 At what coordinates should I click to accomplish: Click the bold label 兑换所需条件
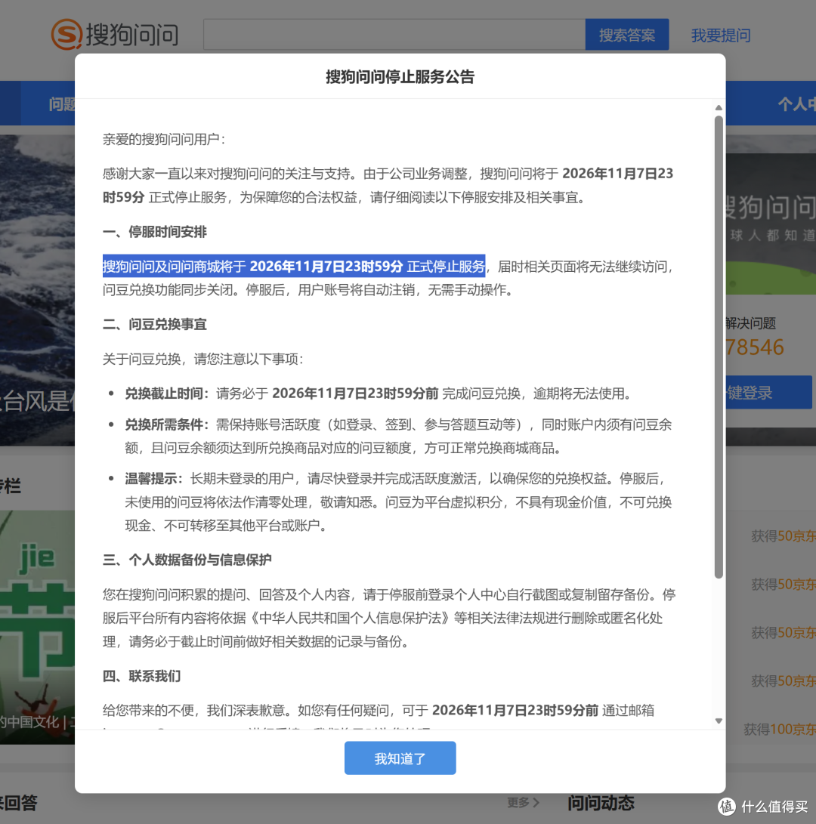click(166, 424)
